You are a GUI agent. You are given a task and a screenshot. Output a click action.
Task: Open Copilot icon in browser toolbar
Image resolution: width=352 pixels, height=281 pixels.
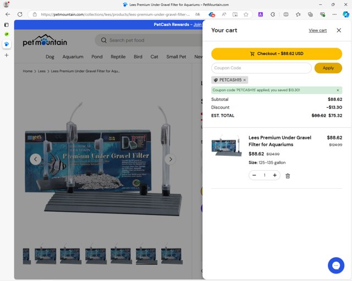pos(346,14)
